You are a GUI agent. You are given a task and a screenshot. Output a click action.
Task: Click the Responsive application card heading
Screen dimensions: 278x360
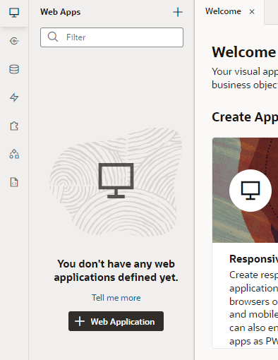(x=253, y=259)
